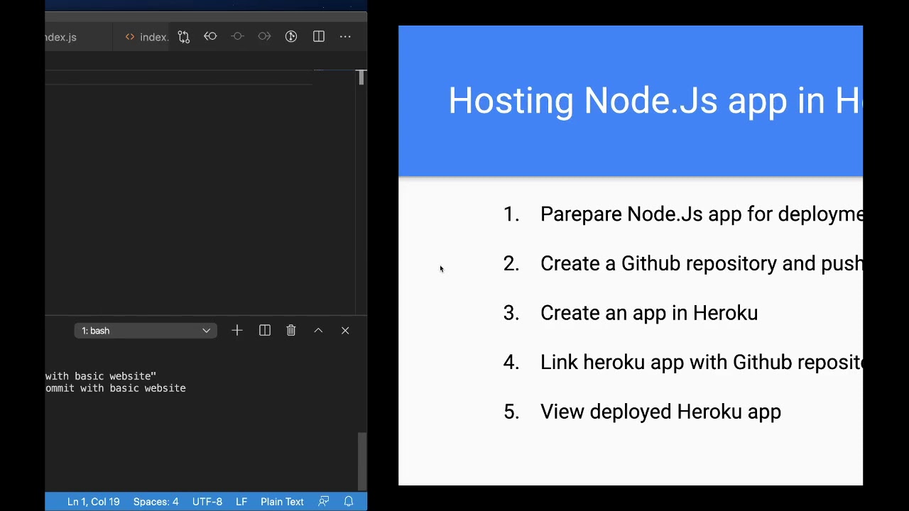Kill terminal with trash icon

point(291,331)
